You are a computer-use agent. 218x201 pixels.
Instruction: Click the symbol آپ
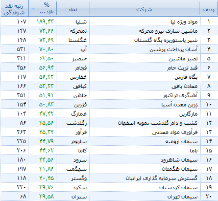click(x=84, y=50)
